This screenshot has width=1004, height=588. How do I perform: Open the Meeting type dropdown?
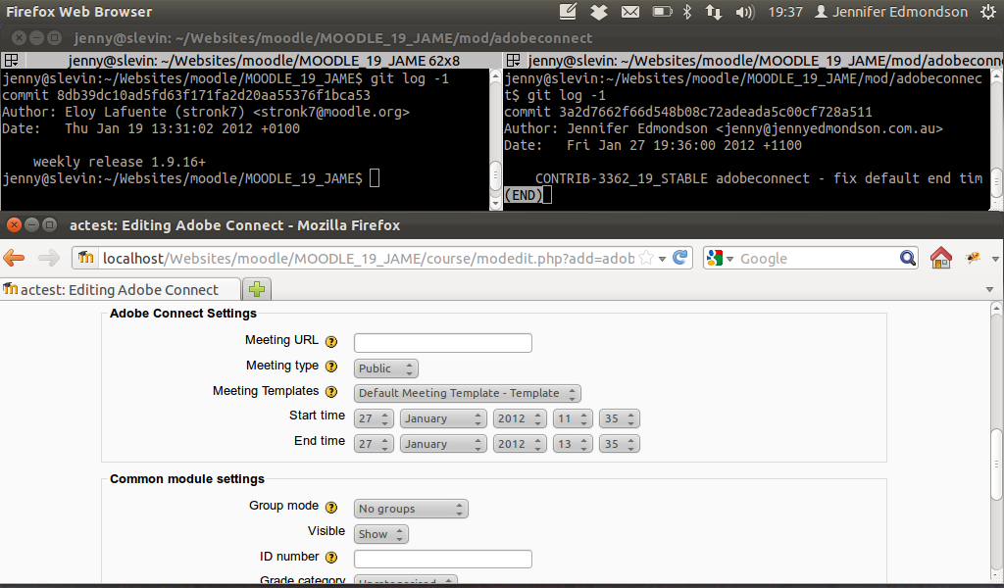coord(385,368)
